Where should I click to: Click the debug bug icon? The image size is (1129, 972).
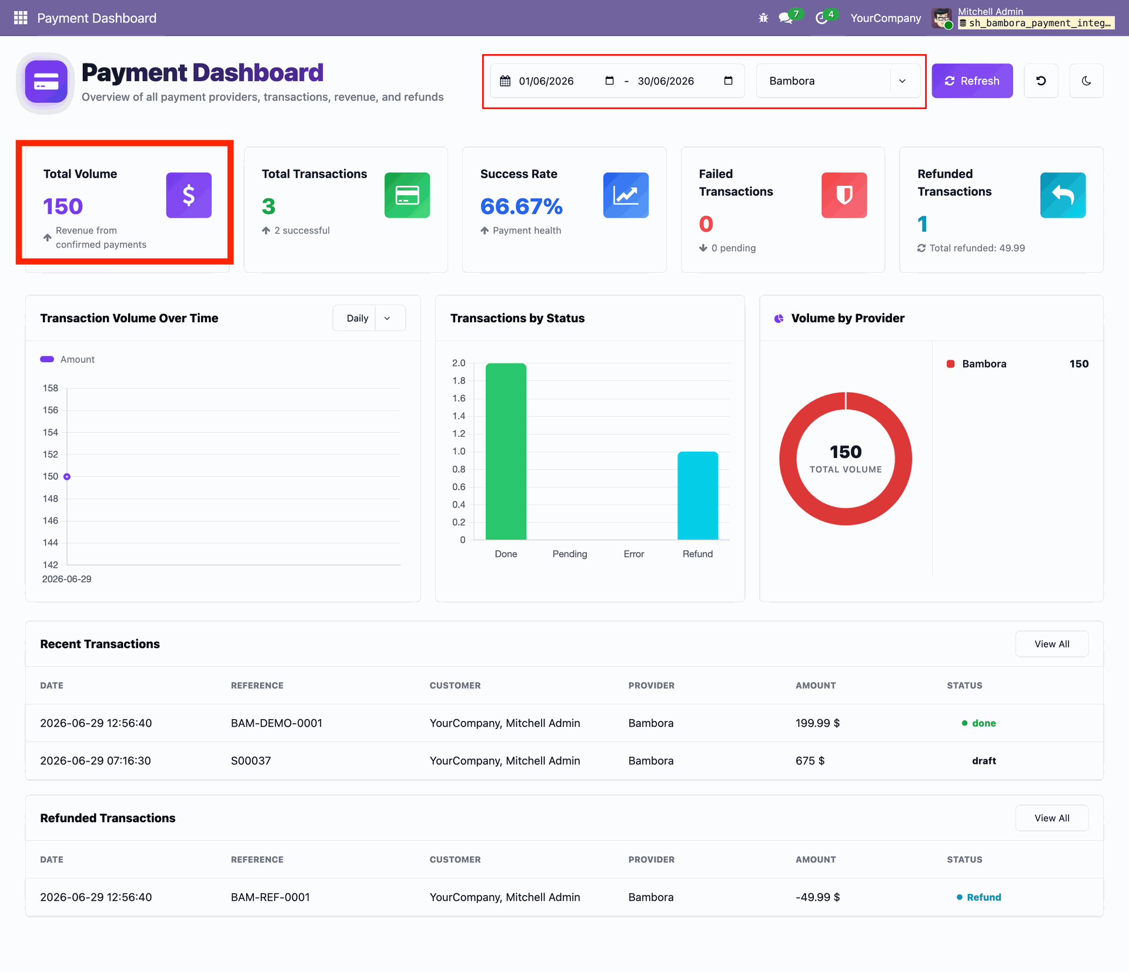click(x=763, y=18)
